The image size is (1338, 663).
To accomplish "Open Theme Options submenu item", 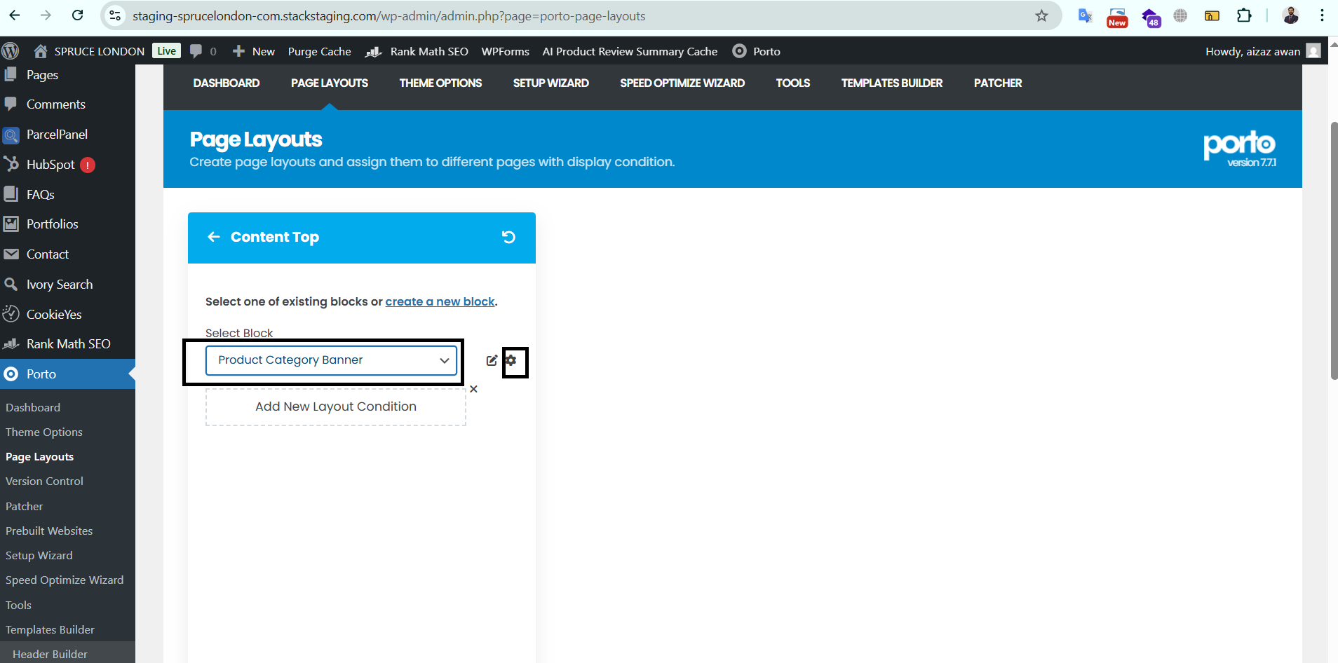I will pos(44,432).
